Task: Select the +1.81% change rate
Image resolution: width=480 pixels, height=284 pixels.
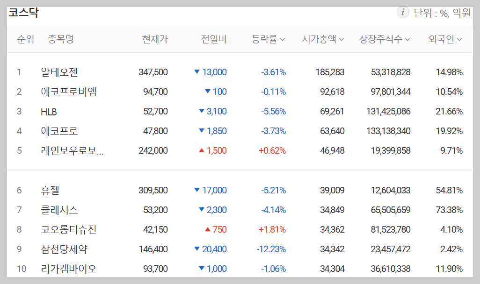Action: (272, 230)
